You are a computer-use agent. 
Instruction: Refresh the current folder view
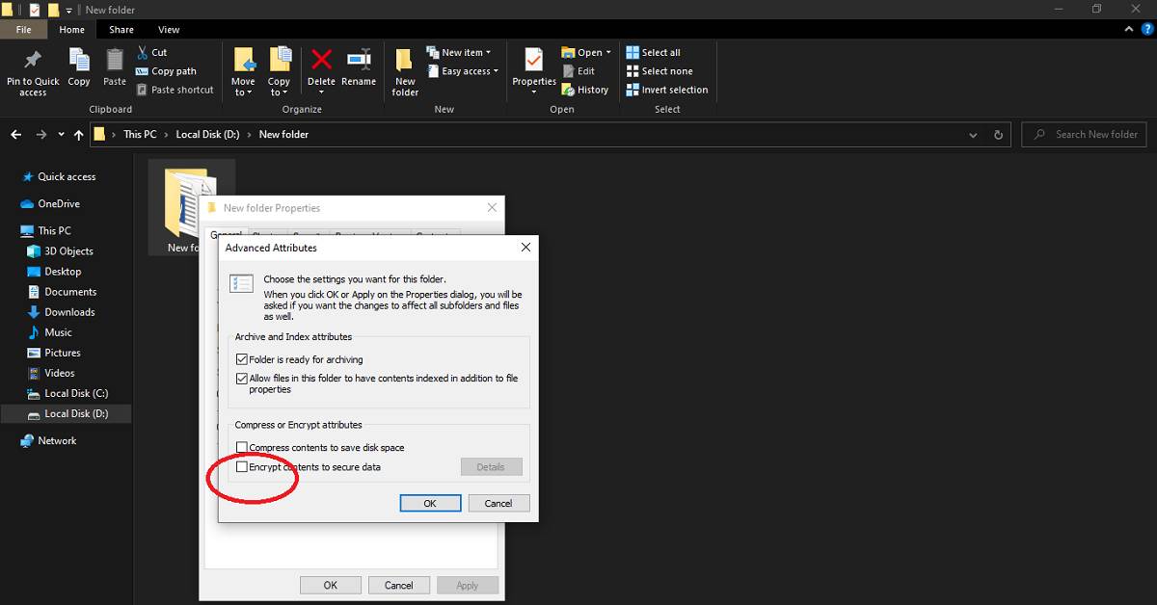(x=998, y=135)
